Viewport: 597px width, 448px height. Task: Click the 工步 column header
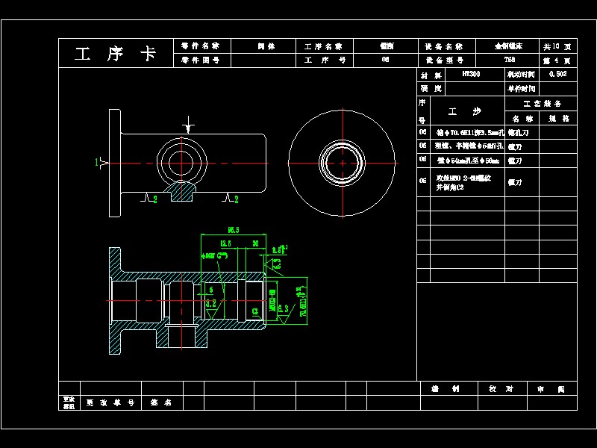467,111
